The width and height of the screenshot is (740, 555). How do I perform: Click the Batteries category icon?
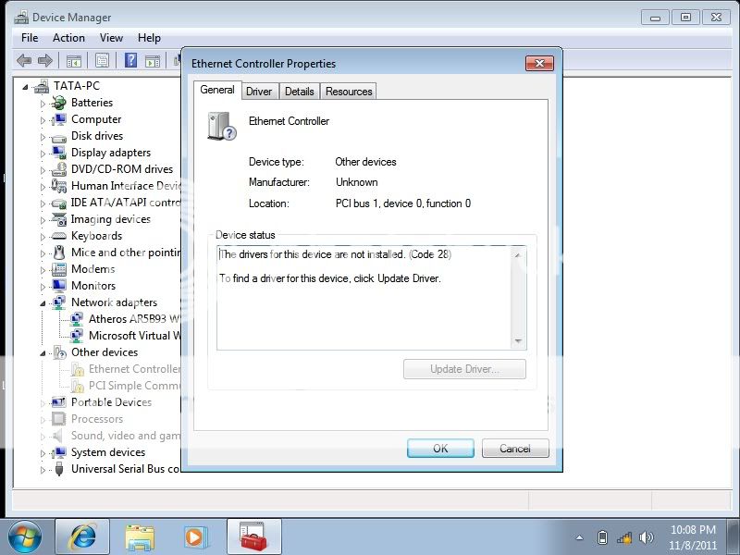pyautogui.click(x=59, y=103)
